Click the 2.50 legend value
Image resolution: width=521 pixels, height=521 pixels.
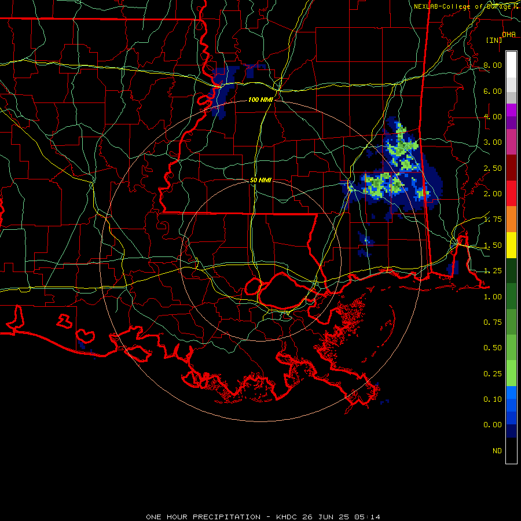click(x=493, y=168)
